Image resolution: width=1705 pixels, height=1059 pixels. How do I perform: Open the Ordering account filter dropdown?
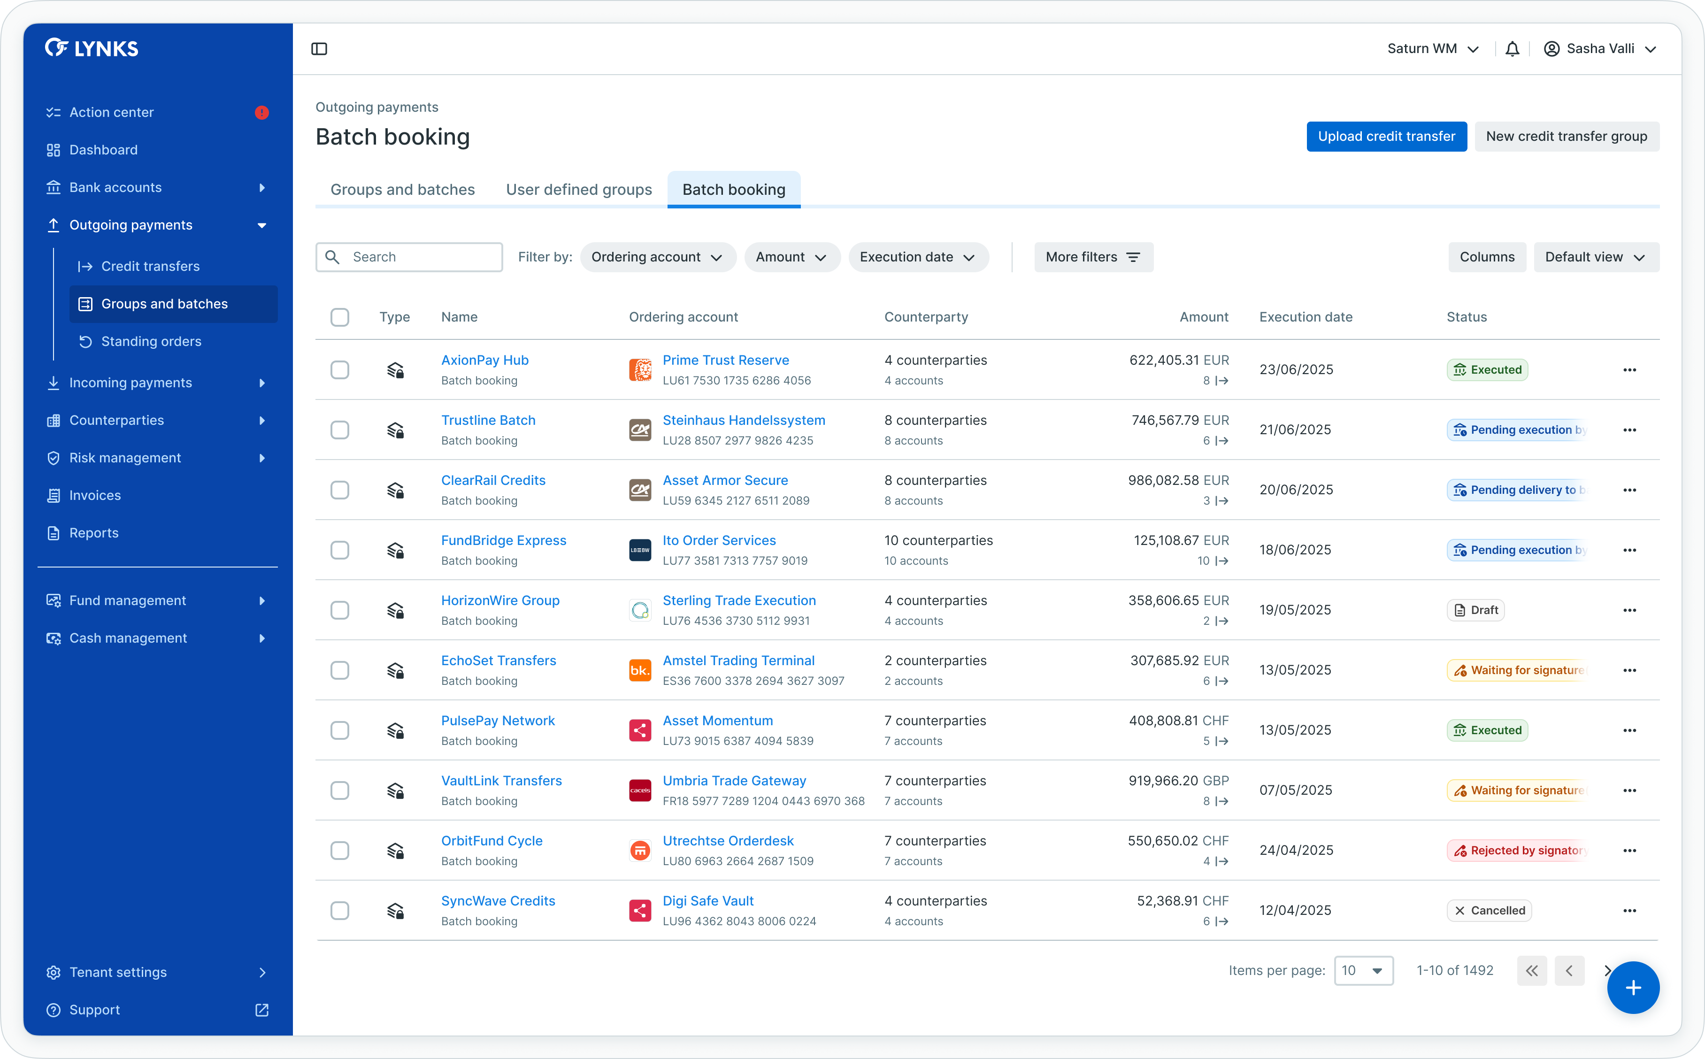pos(658,257)
